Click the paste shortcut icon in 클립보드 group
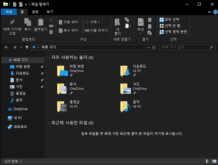The image size is (218, 165). point(51,32)
